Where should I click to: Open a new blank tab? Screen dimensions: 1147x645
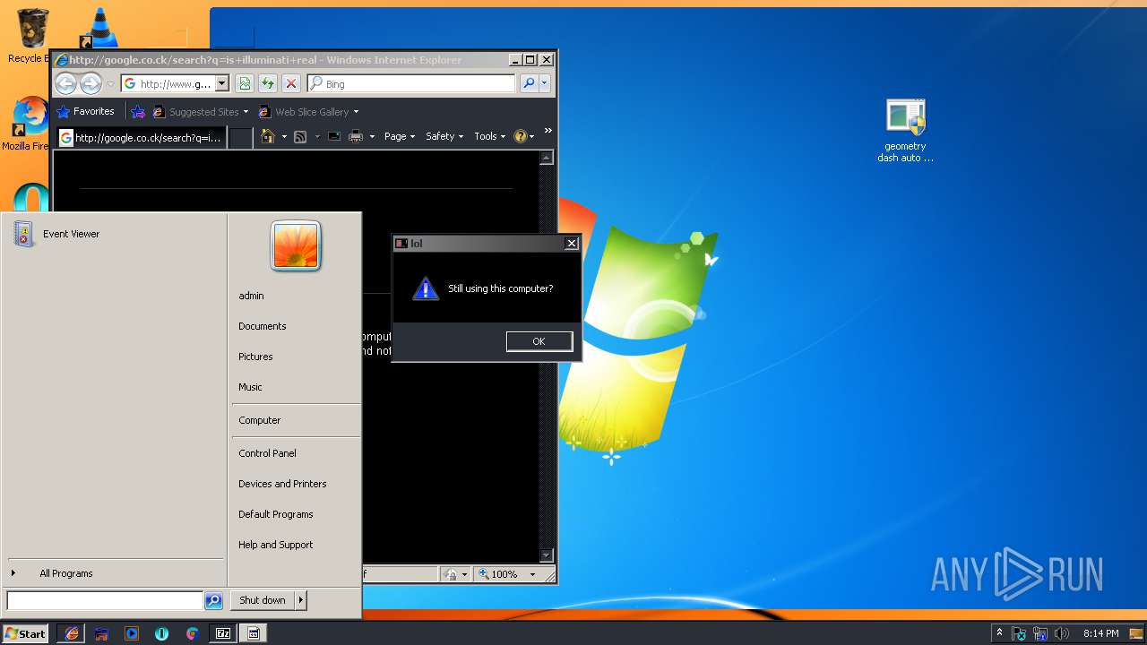pos(240,138)
